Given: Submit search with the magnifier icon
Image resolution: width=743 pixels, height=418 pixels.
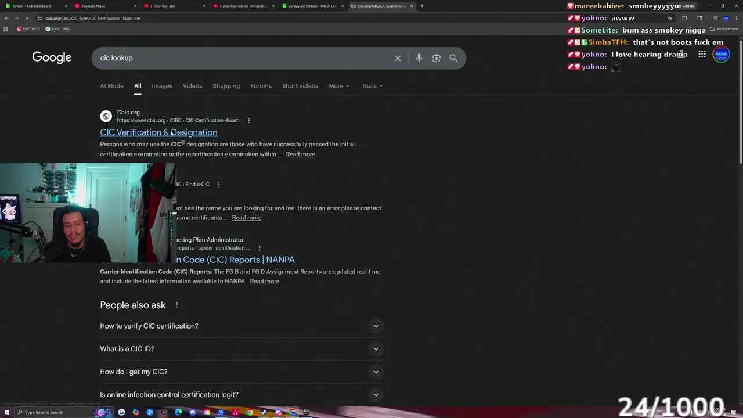Looking at the screenshot, I should click(x=453, y=58).
